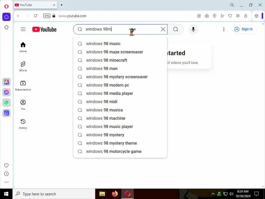Click Opera tab search magnifier icon
This screenshot has width=265, height=199.
(232, 5)
